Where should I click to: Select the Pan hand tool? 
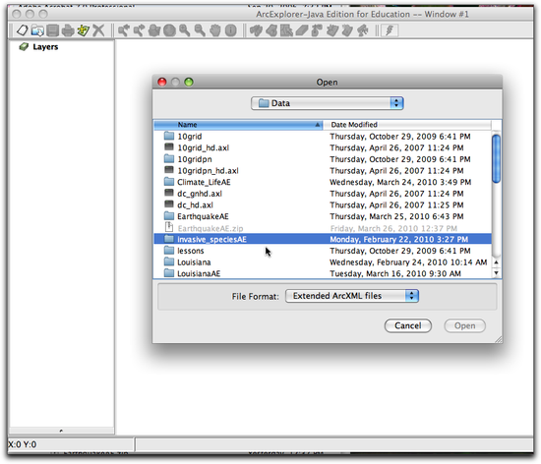click(215, 30)
